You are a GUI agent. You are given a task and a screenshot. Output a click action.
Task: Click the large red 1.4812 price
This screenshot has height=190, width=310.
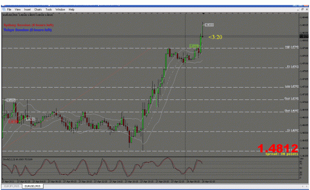[x=278, y=148]
